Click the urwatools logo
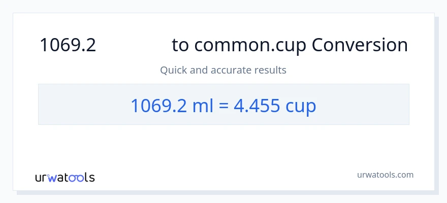This screenshot has width=447, height=203. [x=65, y=178]
